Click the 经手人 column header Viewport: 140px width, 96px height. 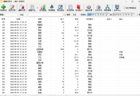coord(109,19)
